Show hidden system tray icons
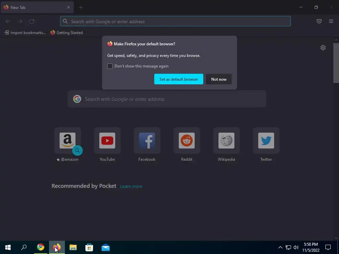The height and width of the screenshot is (254, 339). [280, 247]
